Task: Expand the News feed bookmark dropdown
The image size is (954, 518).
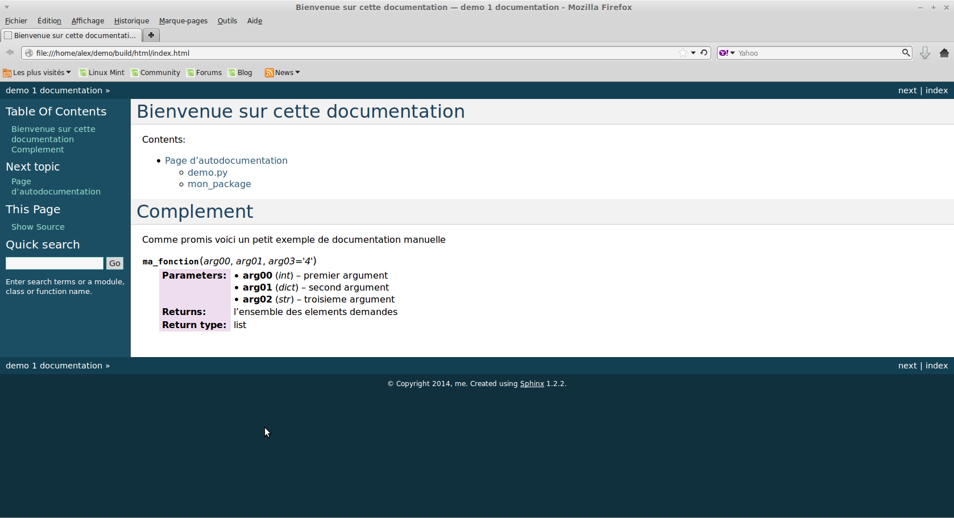Action: click(x=283, y=73)
